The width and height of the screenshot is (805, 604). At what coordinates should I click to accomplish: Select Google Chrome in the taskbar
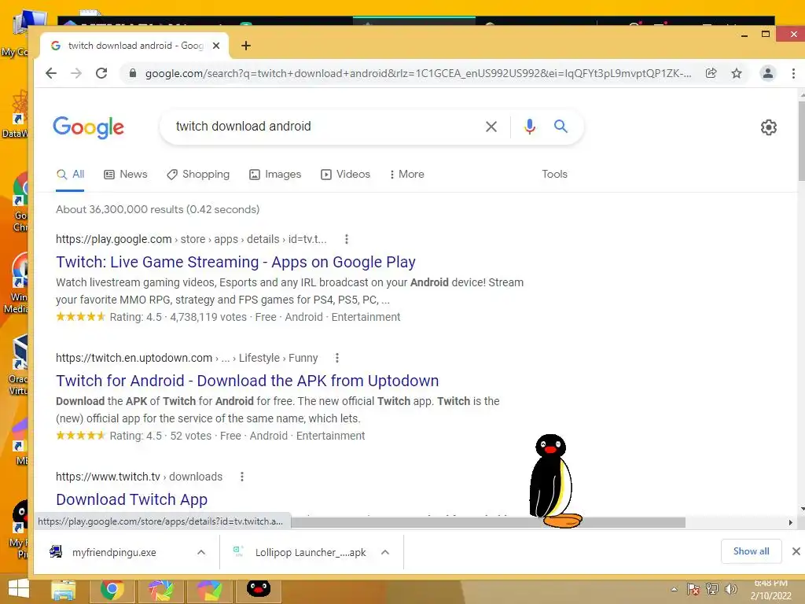112,590
